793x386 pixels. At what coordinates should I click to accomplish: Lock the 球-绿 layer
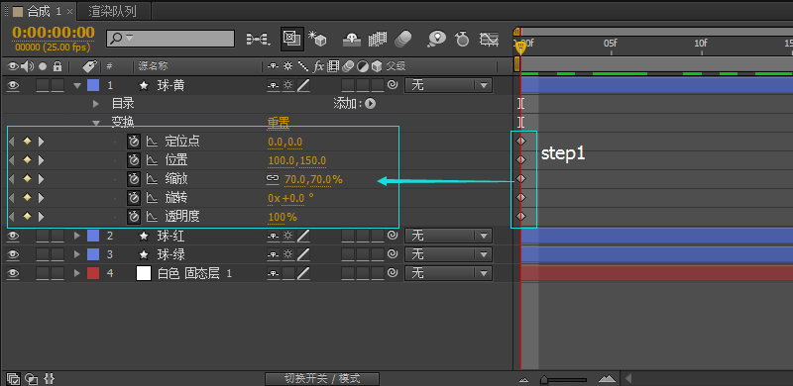coord(57,254)
